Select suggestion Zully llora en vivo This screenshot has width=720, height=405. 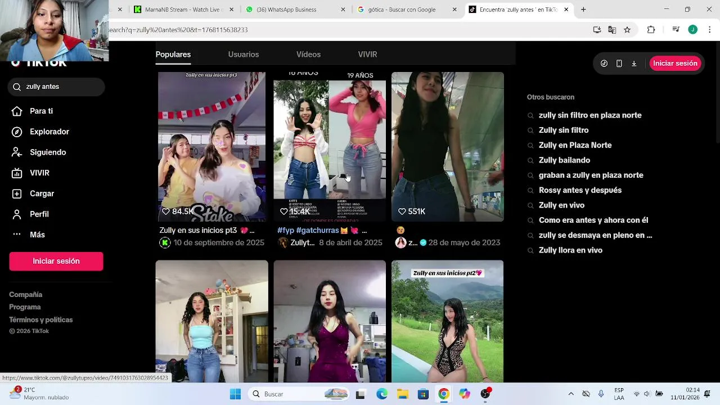570,250
